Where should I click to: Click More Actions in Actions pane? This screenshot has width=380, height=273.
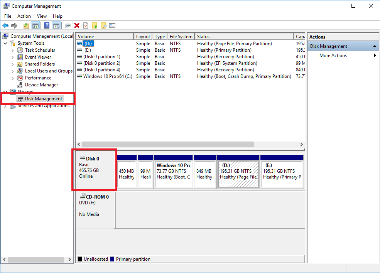pyautogui.click(x=333, y=56)
